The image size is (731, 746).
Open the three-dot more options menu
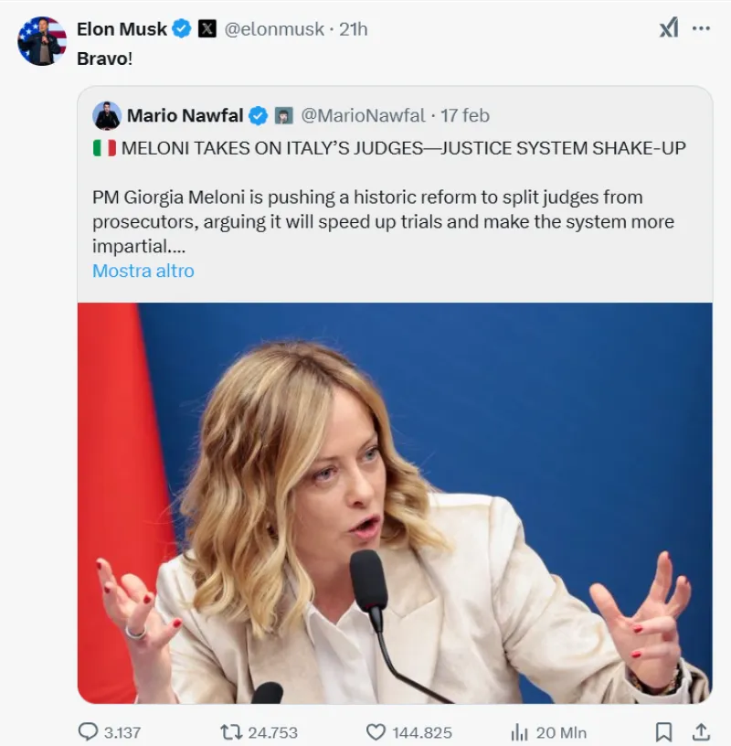701,28
